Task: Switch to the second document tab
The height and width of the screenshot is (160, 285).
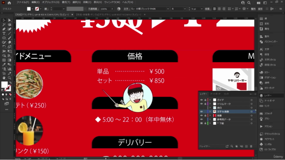Action: tap(109, 15)
